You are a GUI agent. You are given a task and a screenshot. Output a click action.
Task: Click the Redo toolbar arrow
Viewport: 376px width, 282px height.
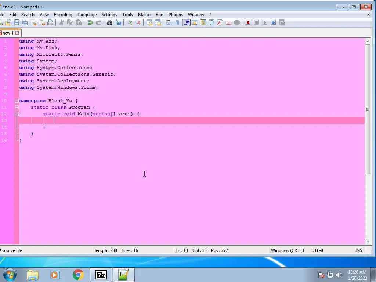pyautogui.click(x=98, y=22)
